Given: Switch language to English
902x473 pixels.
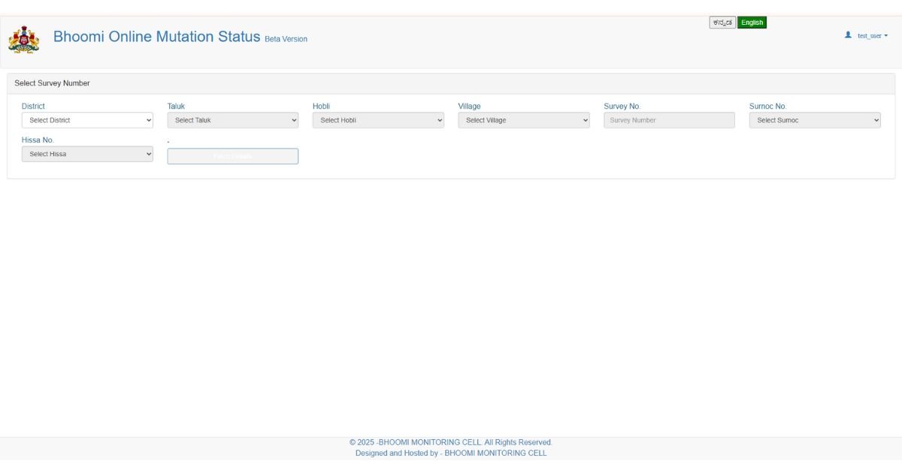Looking at the screenshot, I should (x=752, y=23).
